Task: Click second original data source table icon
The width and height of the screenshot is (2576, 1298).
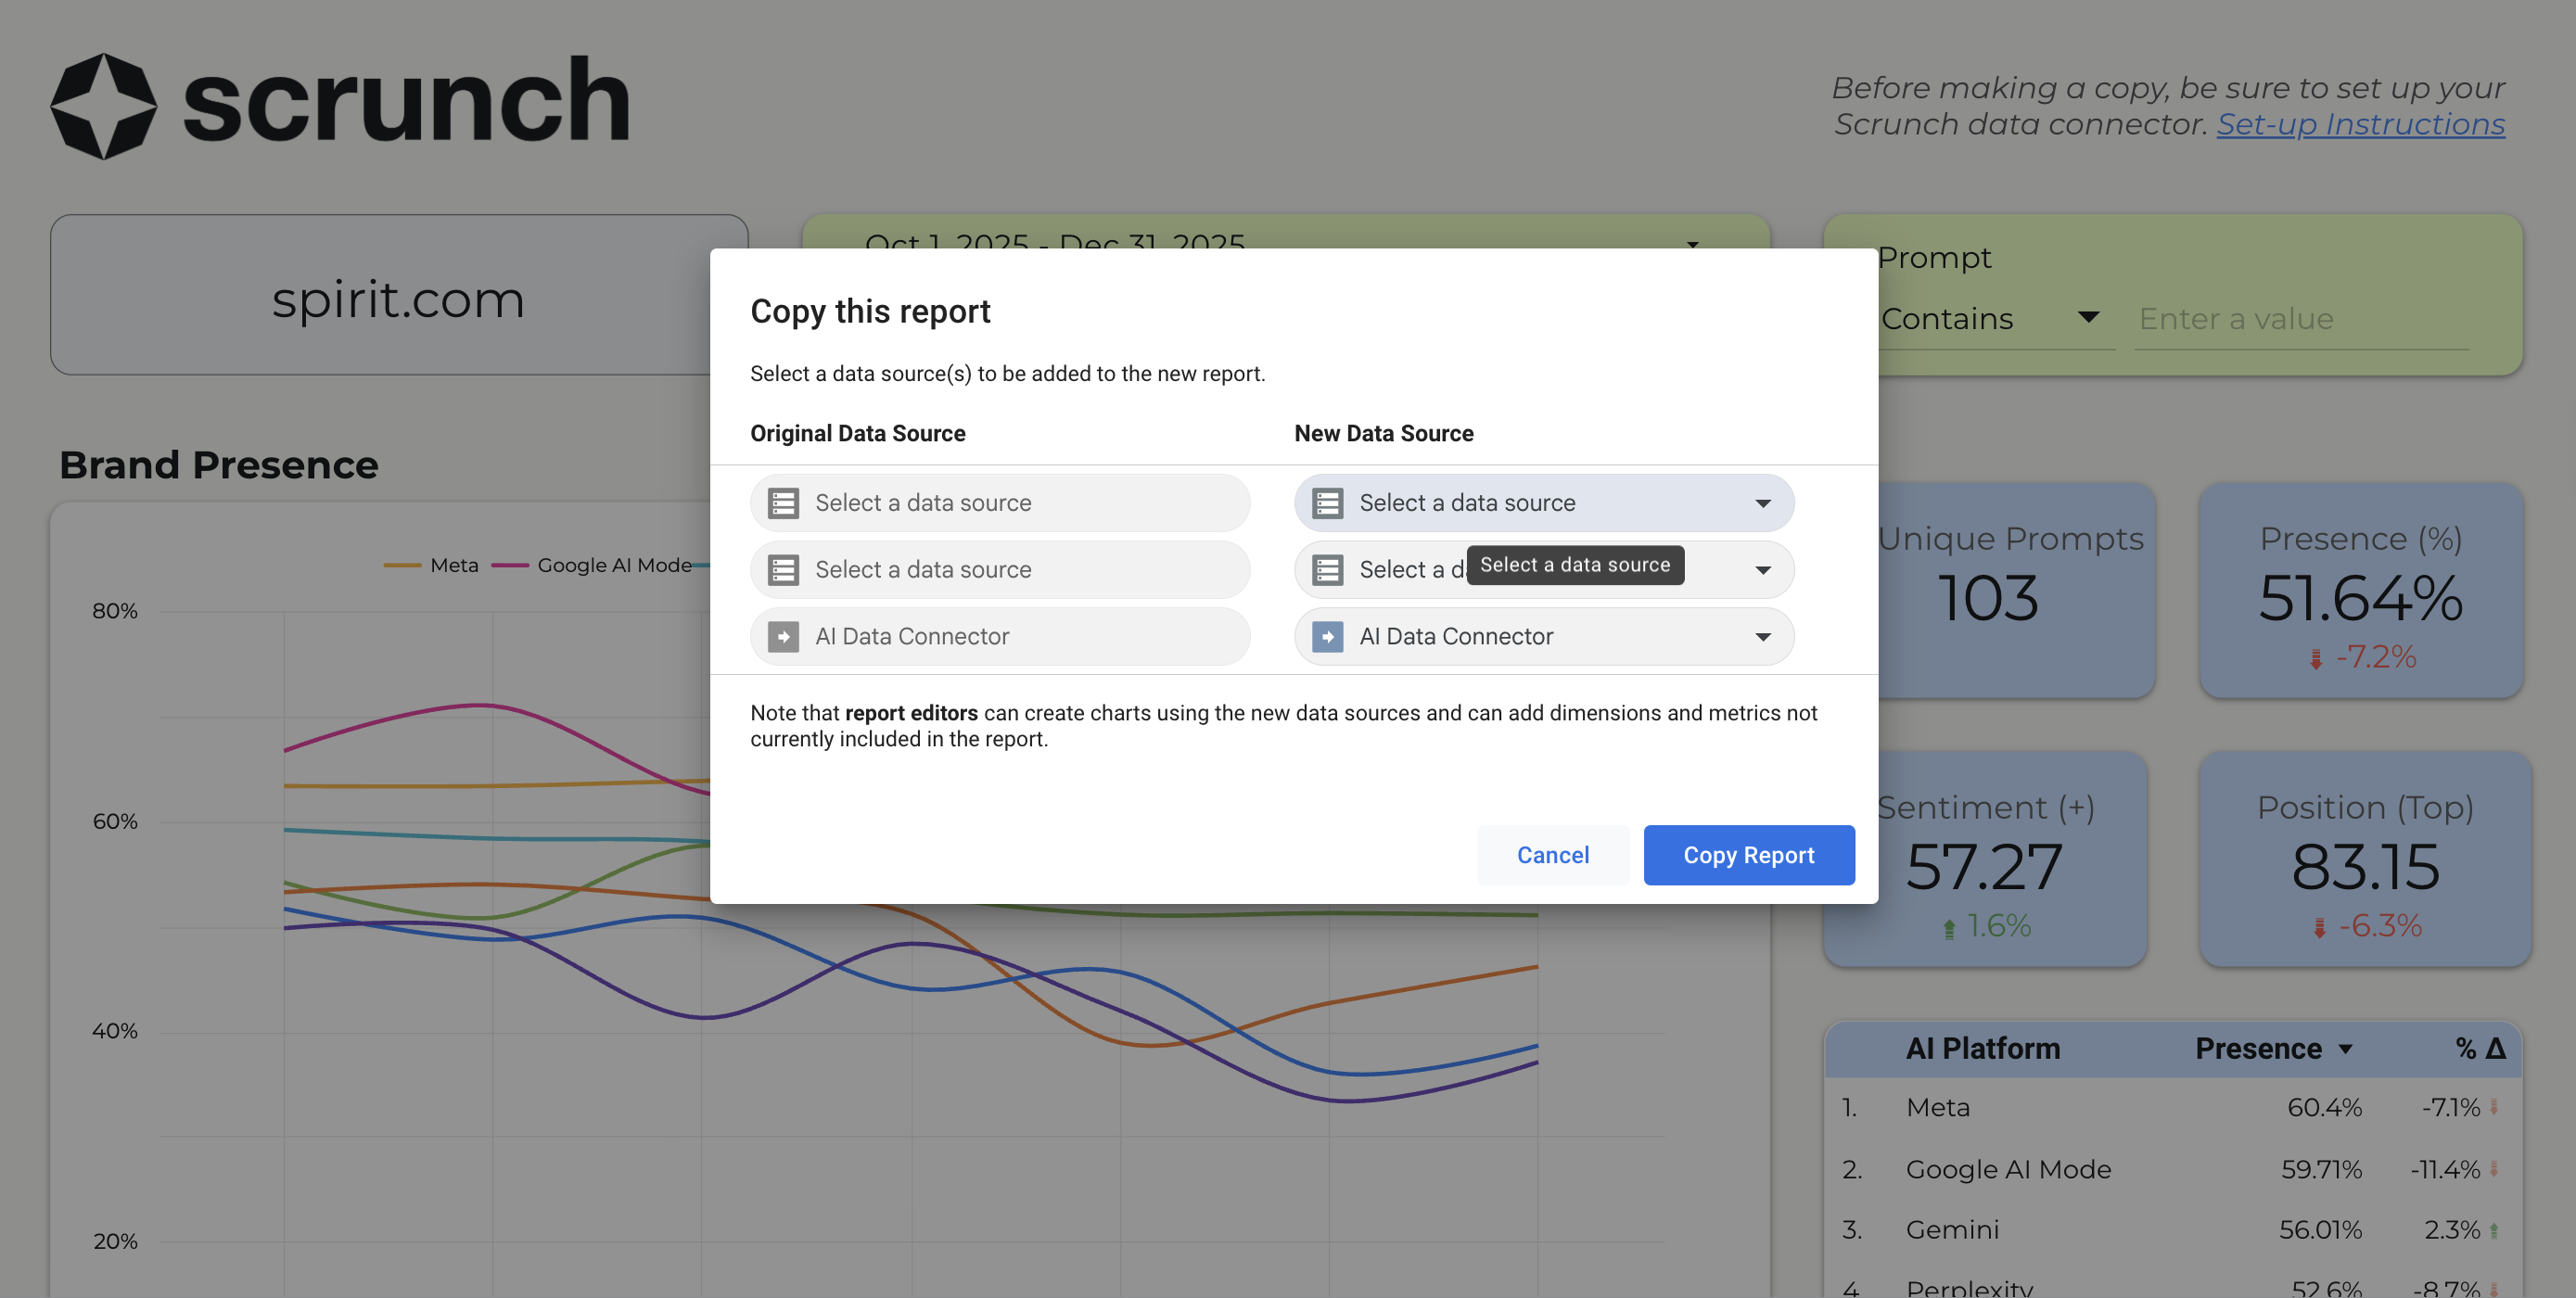Action: (783, 570)
